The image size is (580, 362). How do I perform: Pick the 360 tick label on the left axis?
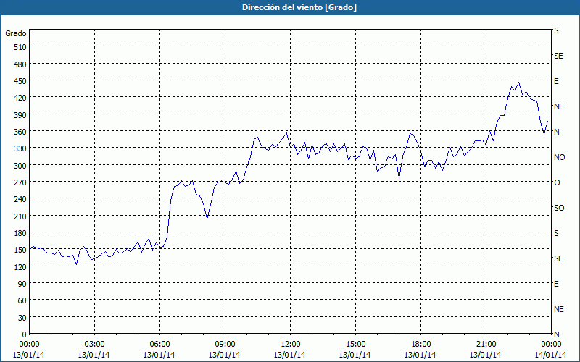(20, 132)
